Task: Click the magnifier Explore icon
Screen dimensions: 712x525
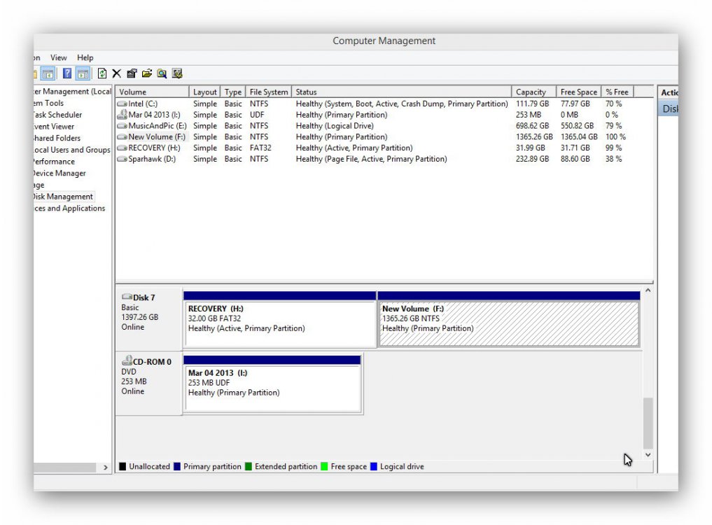Action: (162, 73)
